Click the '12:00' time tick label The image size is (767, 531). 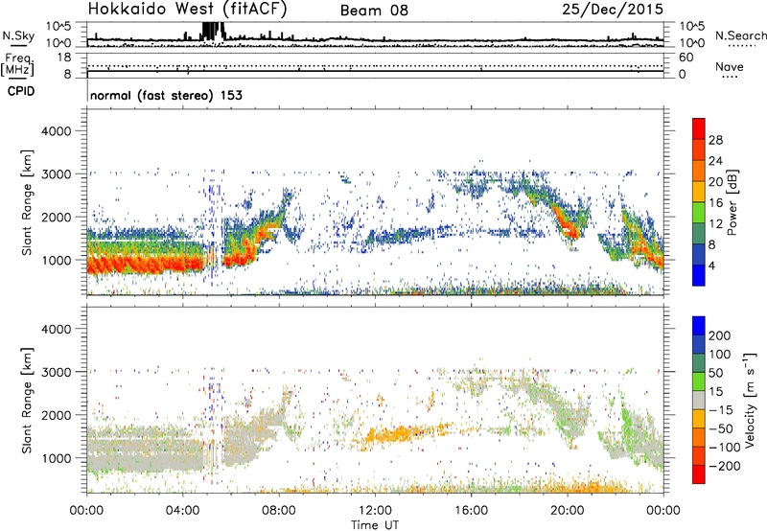pos(375,511)
